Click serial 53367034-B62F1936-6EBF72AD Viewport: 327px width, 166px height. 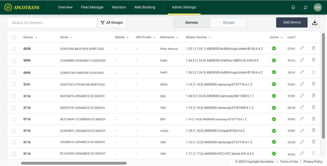(82, 49)
